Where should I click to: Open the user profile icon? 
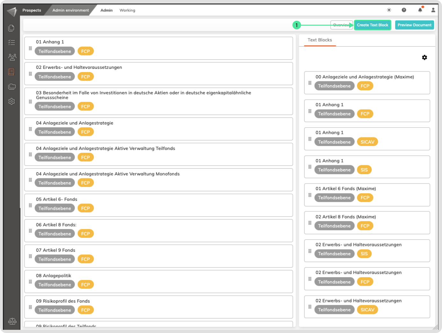pos(433,10)
